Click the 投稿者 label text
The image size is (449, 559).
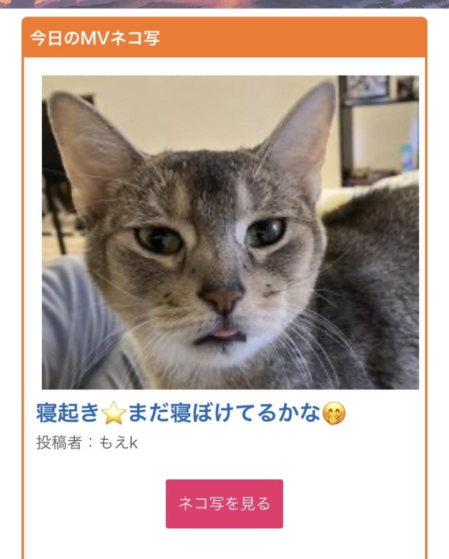coord(59,443)
